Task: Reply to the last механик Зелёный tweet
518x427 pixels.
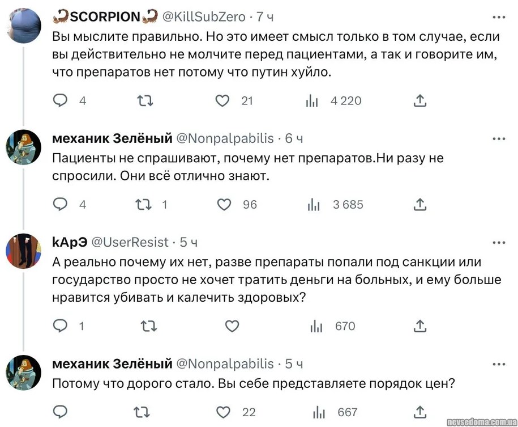Action: click(x=61, y=412)
